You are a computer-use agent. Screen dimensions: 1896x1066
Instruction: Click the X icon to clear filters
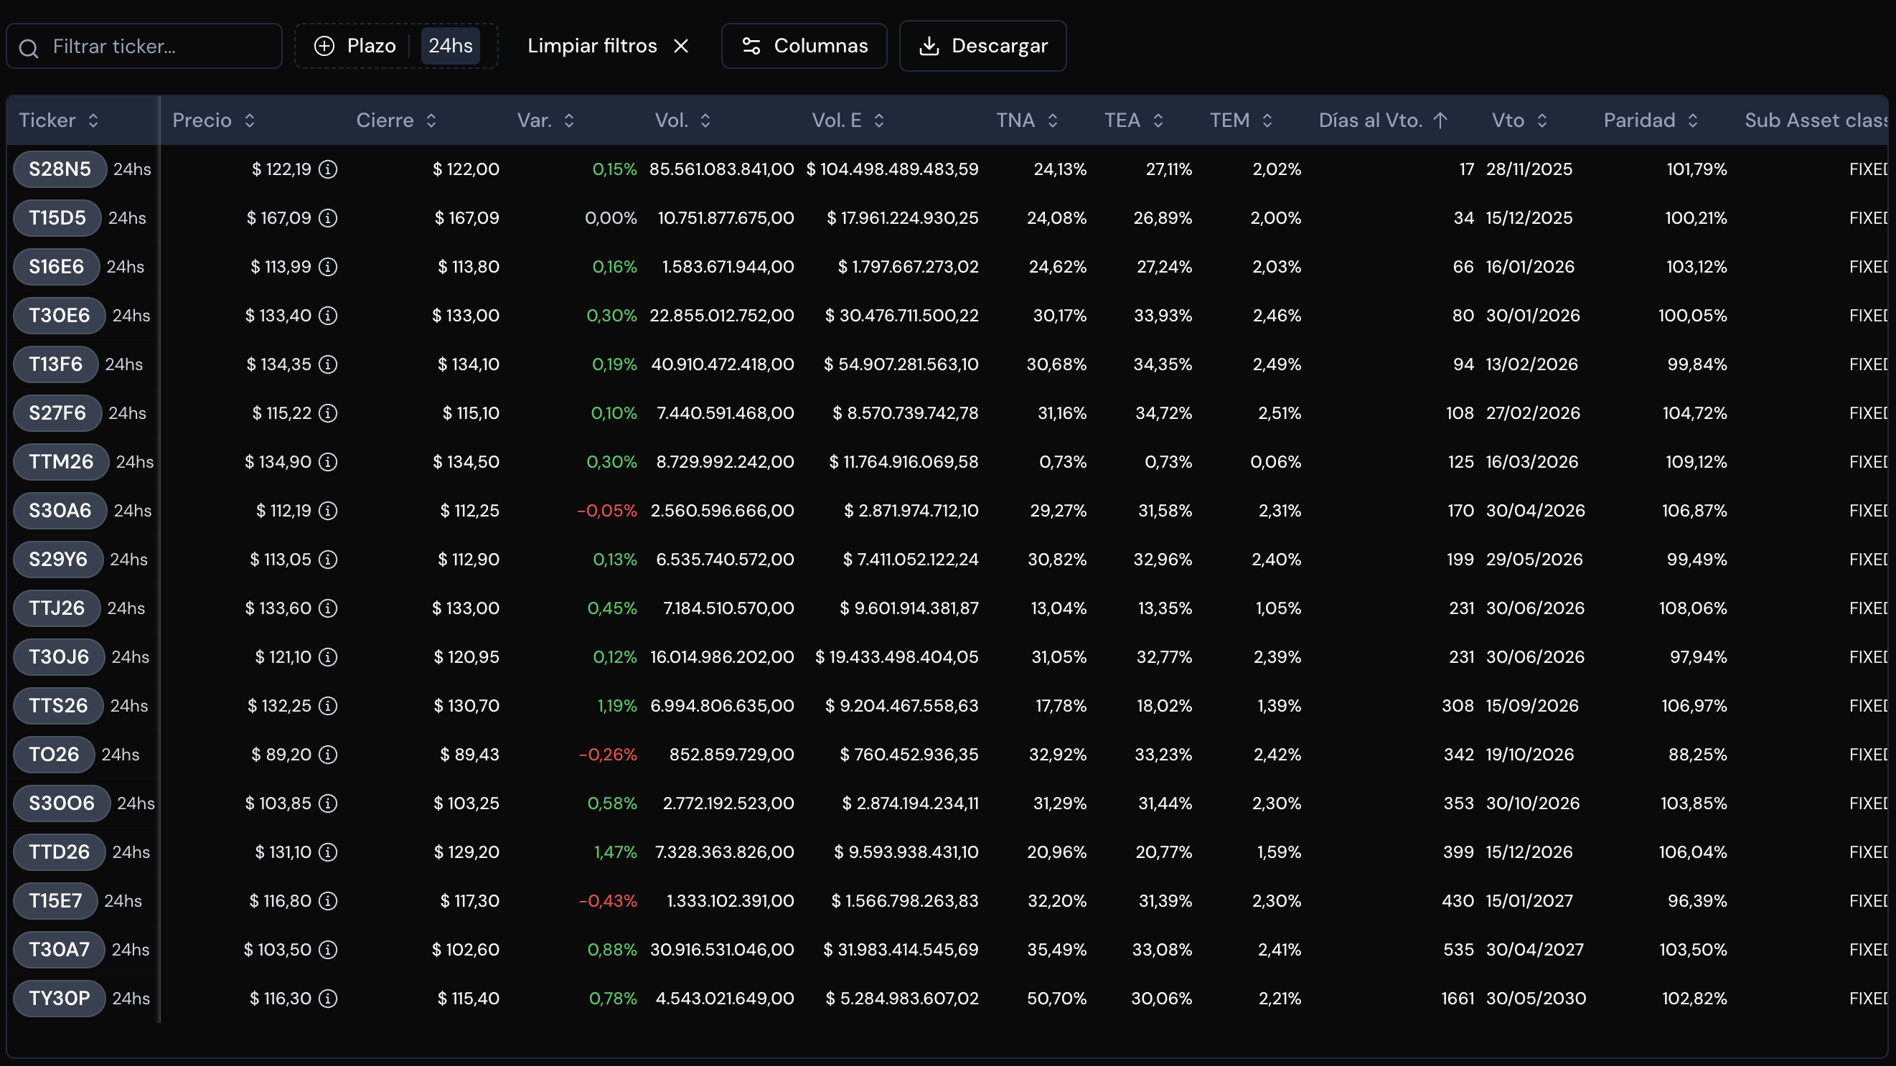pyautogui.click(x=682, y=47)
